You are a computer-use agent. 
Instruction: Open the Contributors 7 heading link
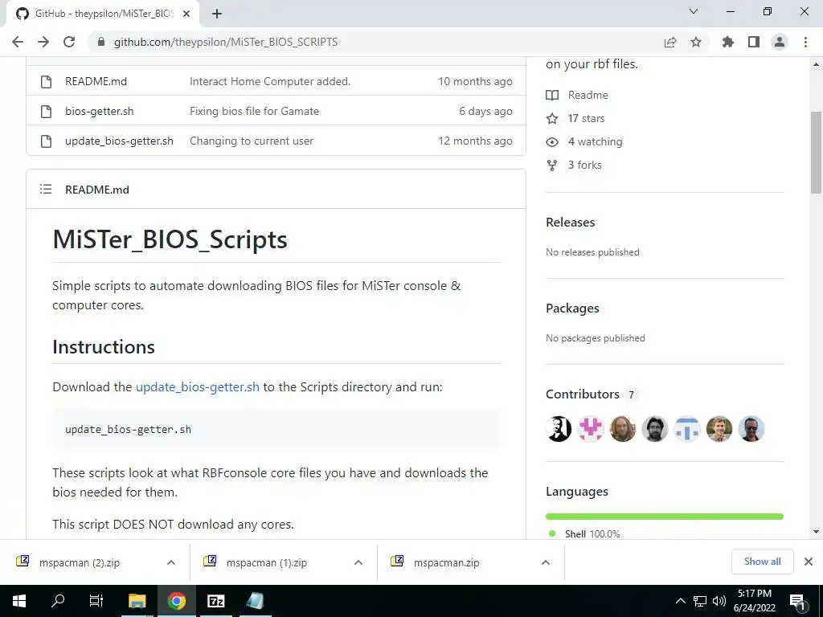(x=592, y=394)
